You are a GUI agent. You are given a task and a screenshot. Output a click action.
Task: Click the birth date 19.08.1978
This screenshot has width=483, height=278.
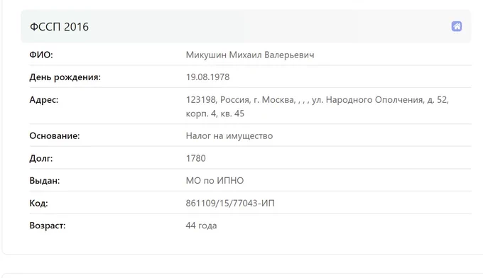pos(207,77)
